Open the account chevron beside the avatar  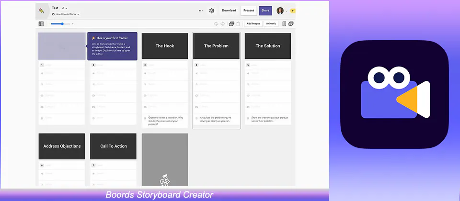[x=287, y=11]
